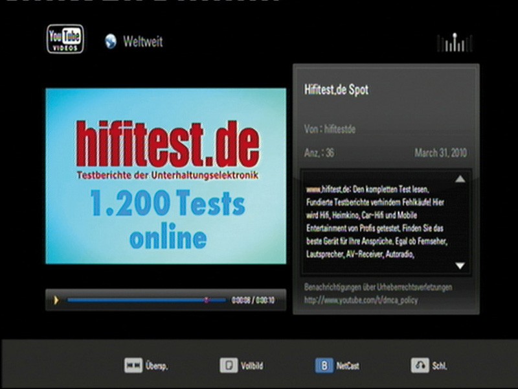
Task: Open the hifitest.de video thumbnail
Action: pyautogui.click(x=166, y=176)
